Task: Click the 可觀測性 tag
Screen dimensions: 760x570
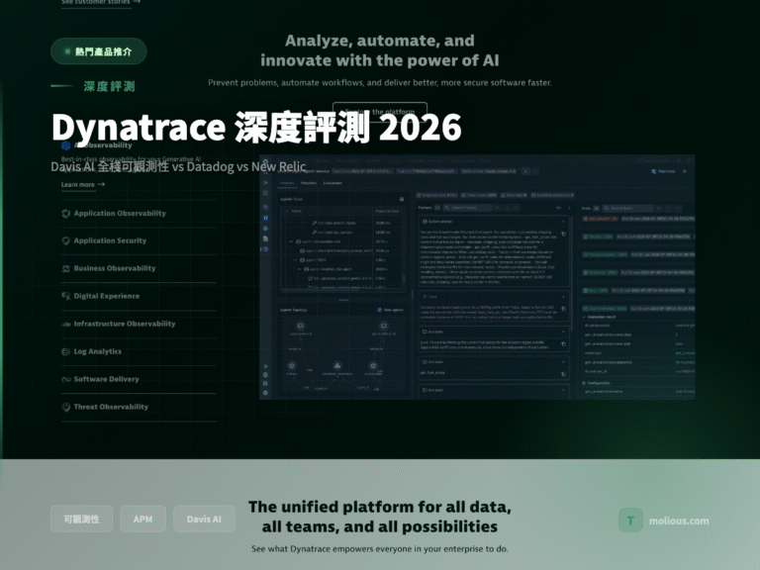Action: 81,520
